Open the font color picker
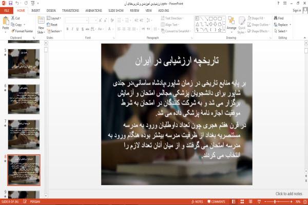308x205 pixels. click(110, 29)
